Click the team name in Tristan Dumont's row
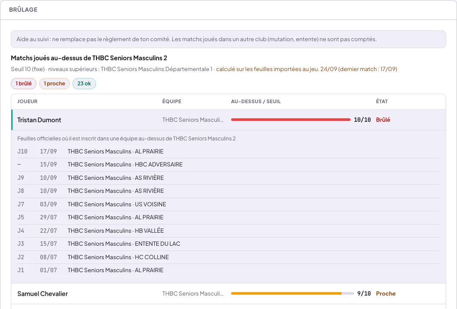 coord(193,120)
